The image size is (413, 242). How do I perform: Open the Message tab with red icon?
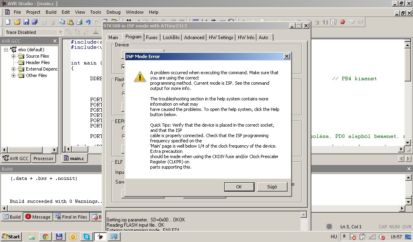click(38, 217)
